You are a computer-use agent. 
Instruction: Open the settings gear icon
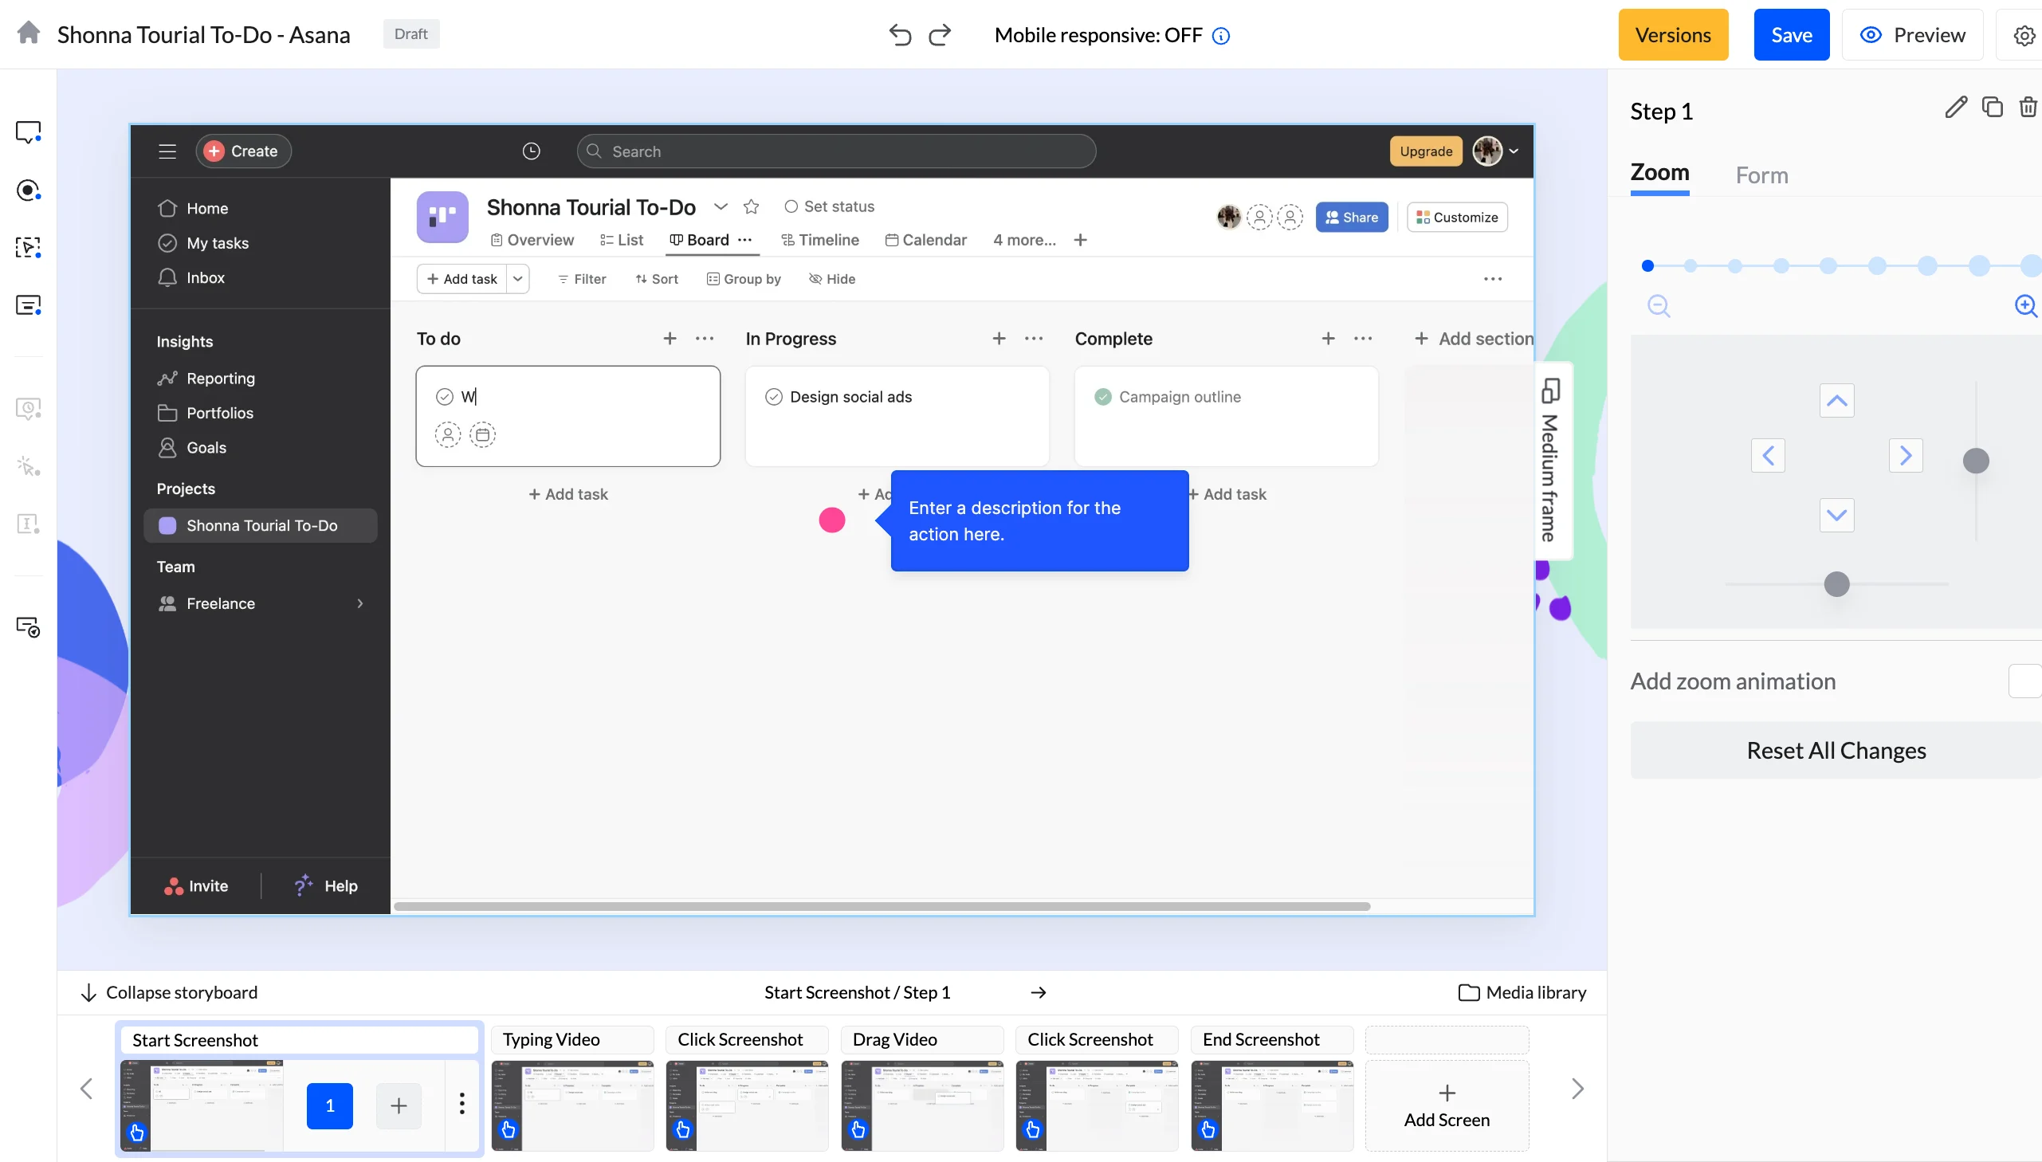click(x=2024, y=36)
